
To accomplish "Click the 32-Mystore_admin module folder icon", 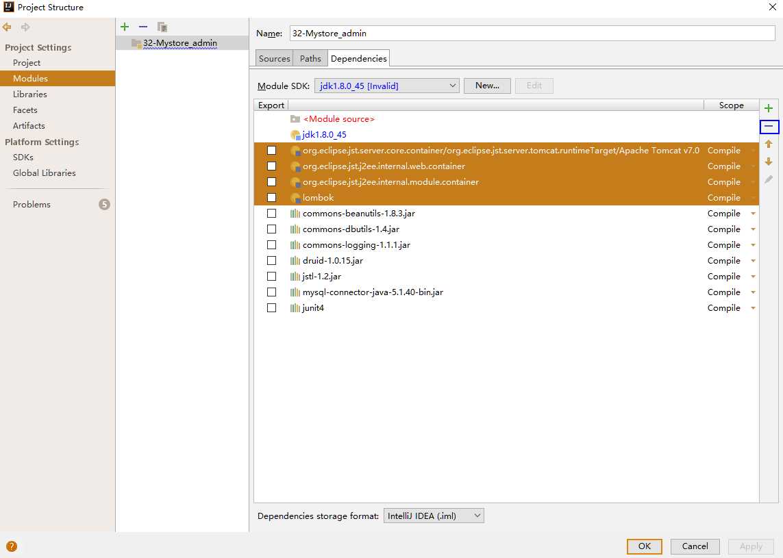I will pos(136,43).
